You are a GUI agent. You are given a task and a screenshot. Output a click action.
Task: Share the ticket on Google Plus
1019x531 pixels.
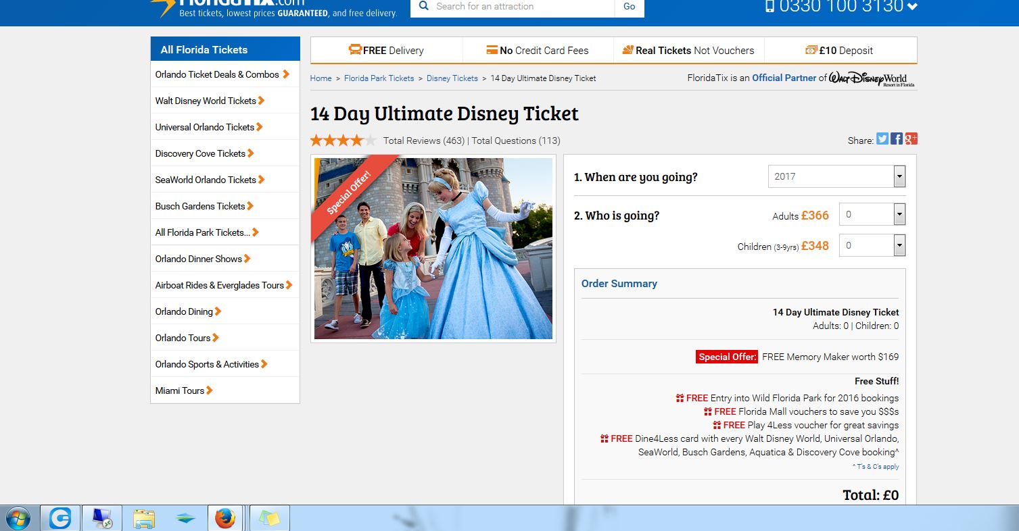pyautogui.click(x=911, y=138)
